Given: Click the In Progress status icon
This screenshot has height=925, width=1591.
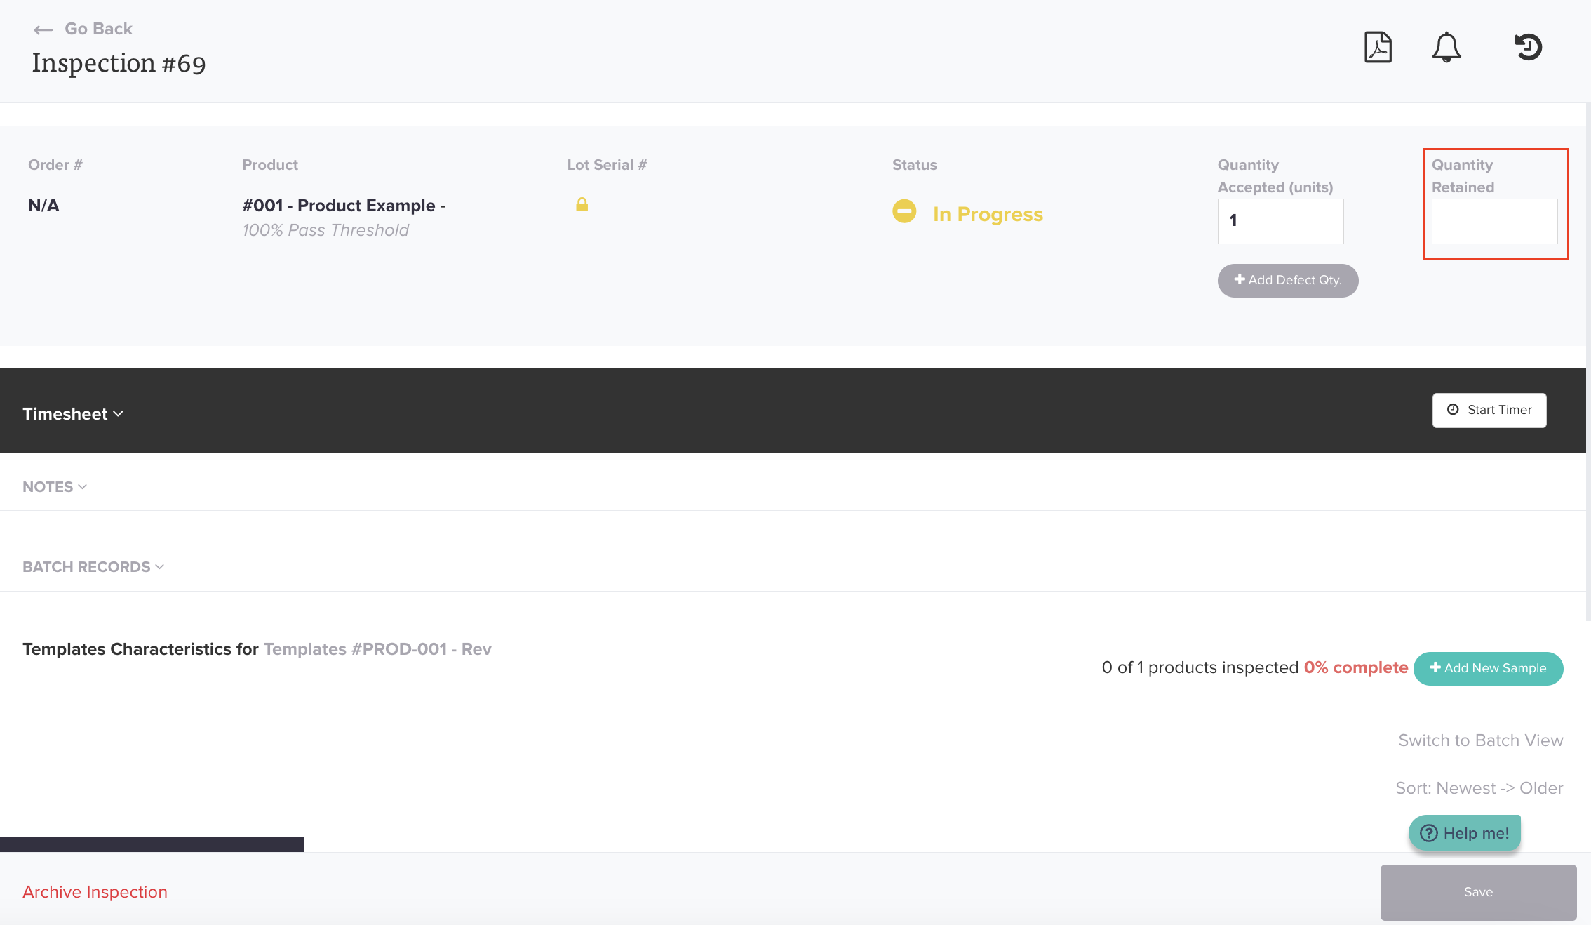Looking at the screenshot, I should click(x=904, y=211).
